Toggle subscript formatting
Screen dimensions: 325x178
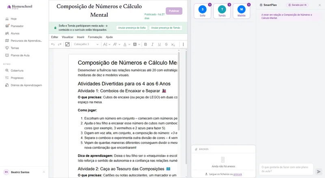[173, 44]
